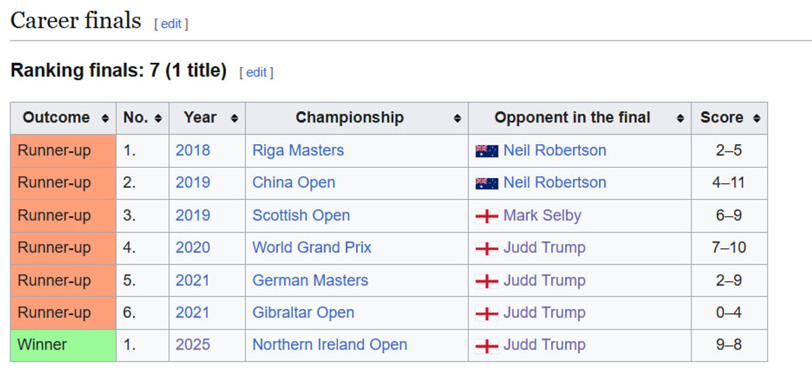Sort table by Championship column
The width and height of the screenshot is (812, 368).
coord(457,118)
